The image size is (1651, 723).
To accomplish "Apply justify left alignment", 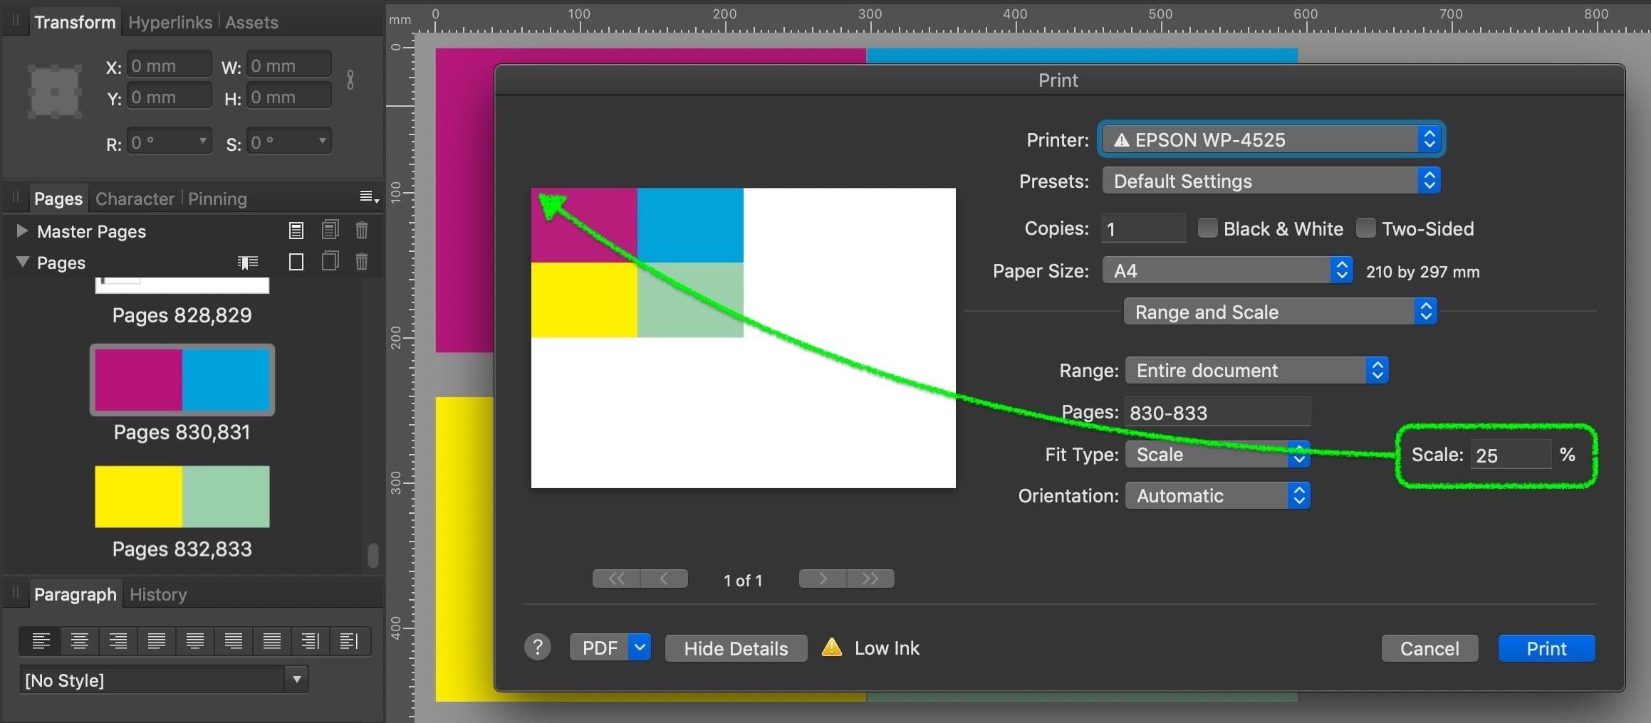I will [x=157, y=641].
